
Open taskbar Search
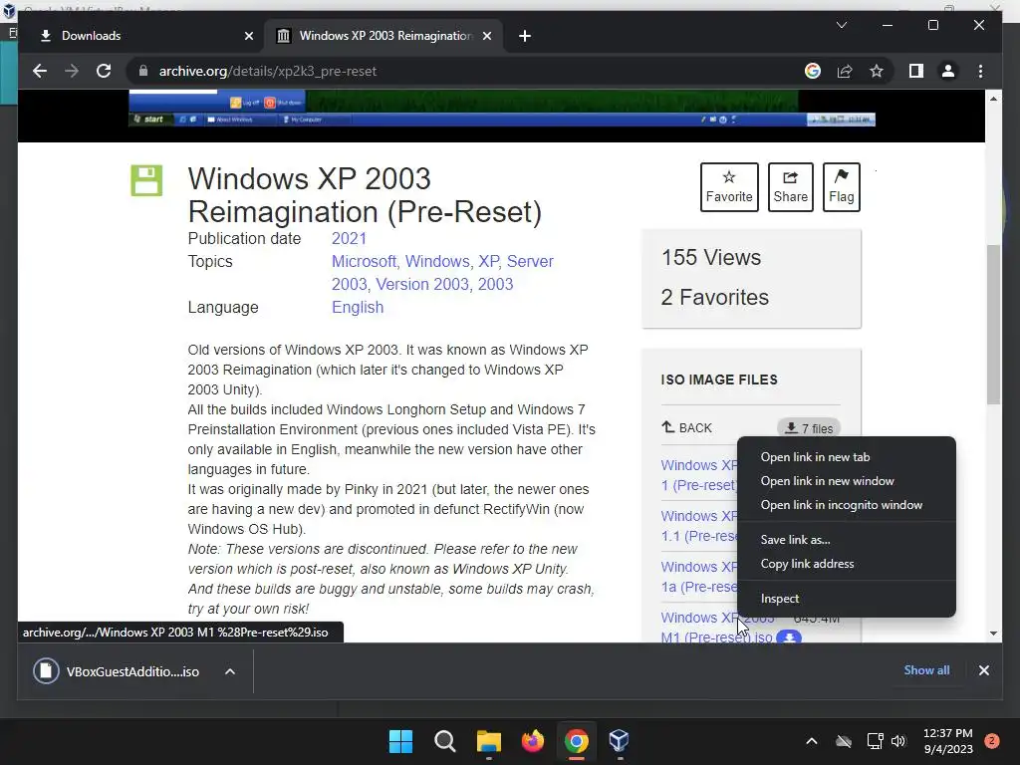coord(445,741)
